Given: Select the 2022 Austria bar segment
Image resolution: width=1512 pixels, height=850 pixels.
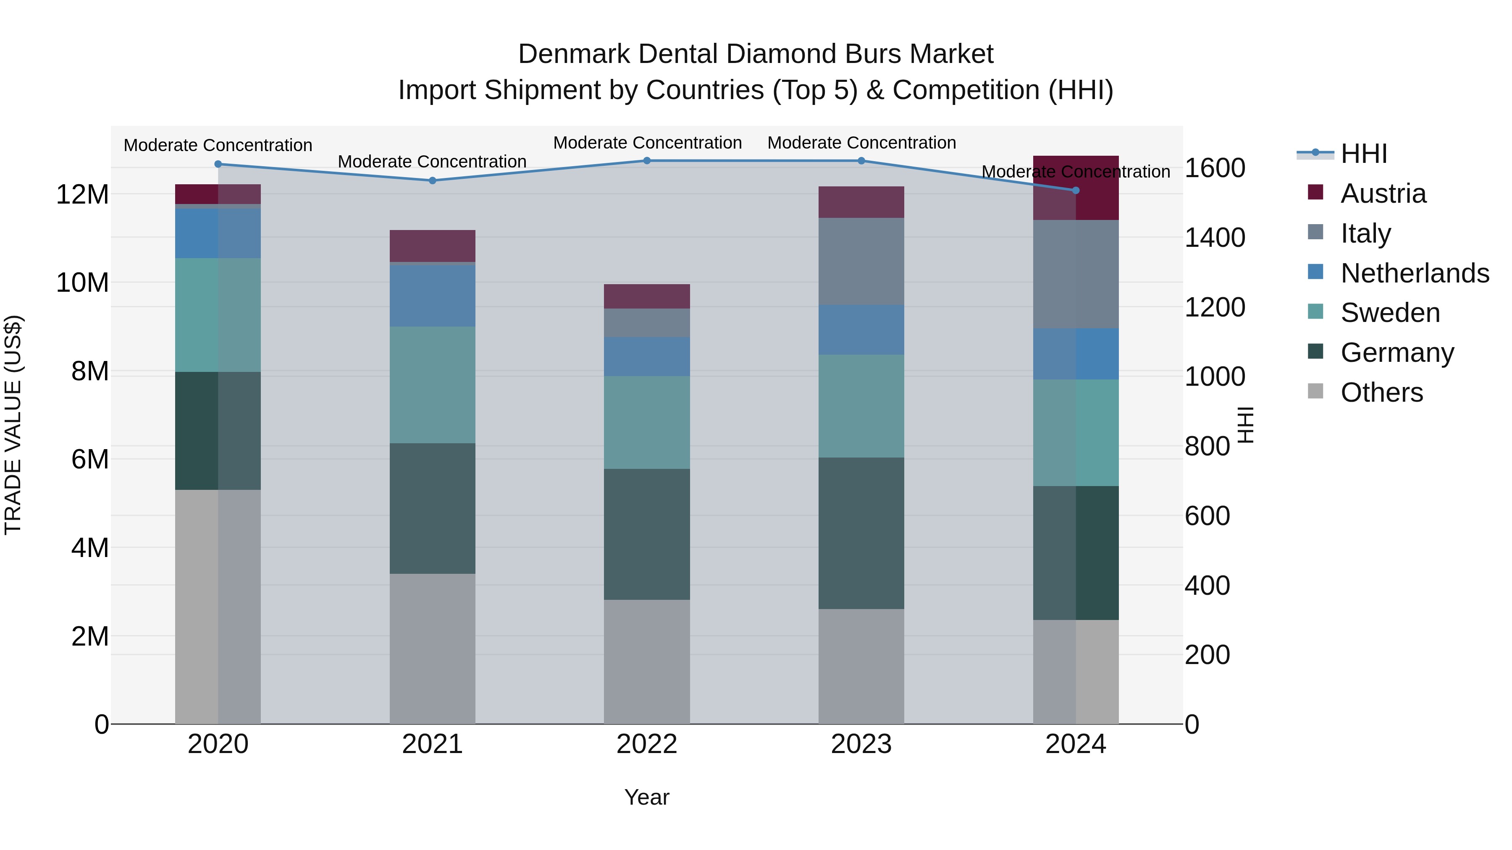Looking at the screenshot, I should 647,297.
